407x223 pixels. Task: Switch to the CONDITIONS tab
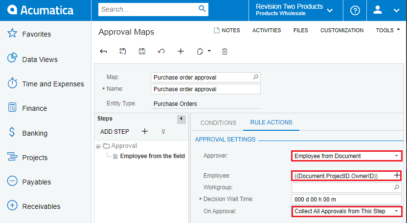coord(218,123)
